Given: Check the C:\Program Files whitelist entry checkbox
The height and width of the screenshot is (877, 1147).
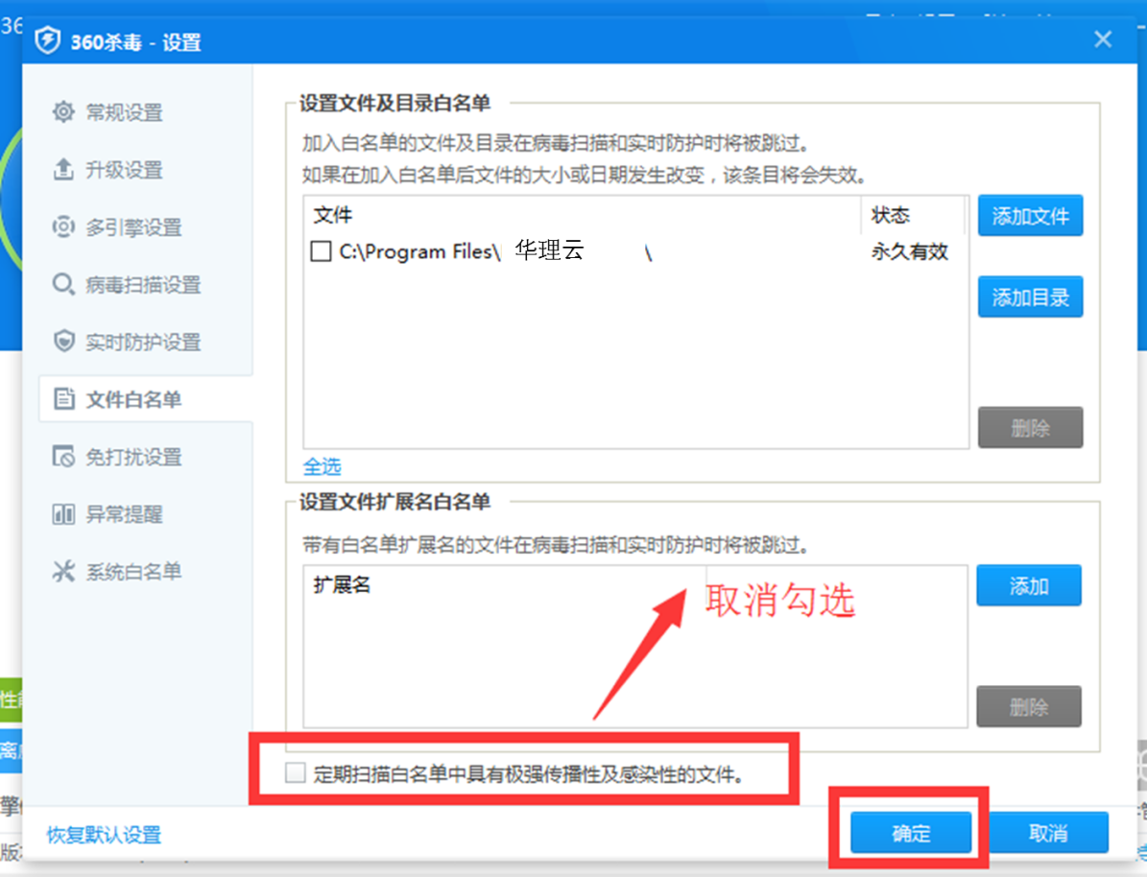Looking at the screenshot, I should point(321,250).
